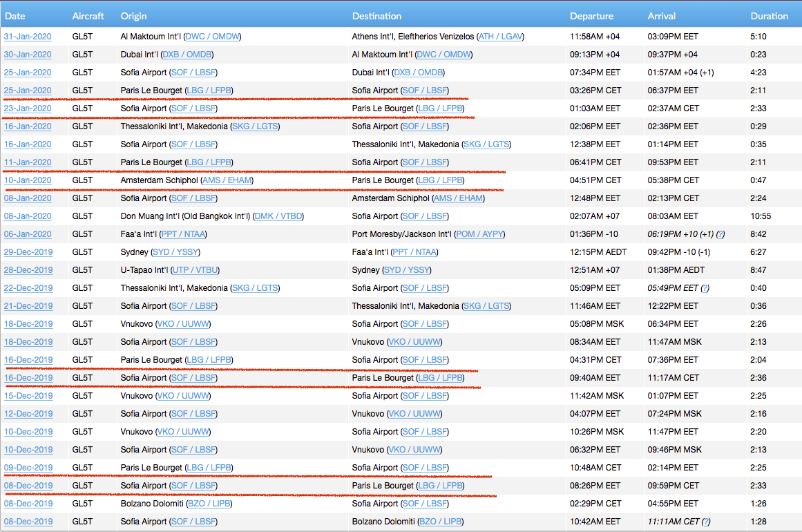Open the 30-Jan-2020 flight entry
Screen dimensions: 802x532
[x=28, y=55]
